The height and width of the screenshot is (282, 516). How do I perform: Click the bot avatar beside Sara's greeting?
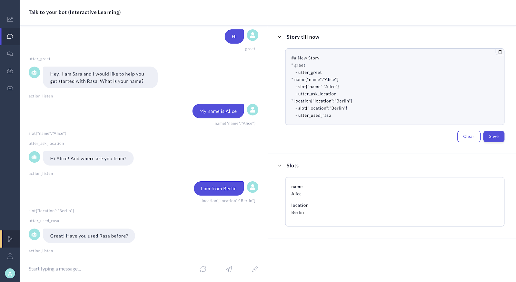coord(34,72)
